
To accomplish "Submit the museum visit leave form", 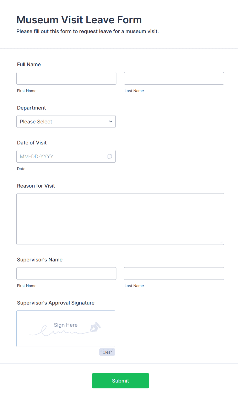I will point(120,381).
